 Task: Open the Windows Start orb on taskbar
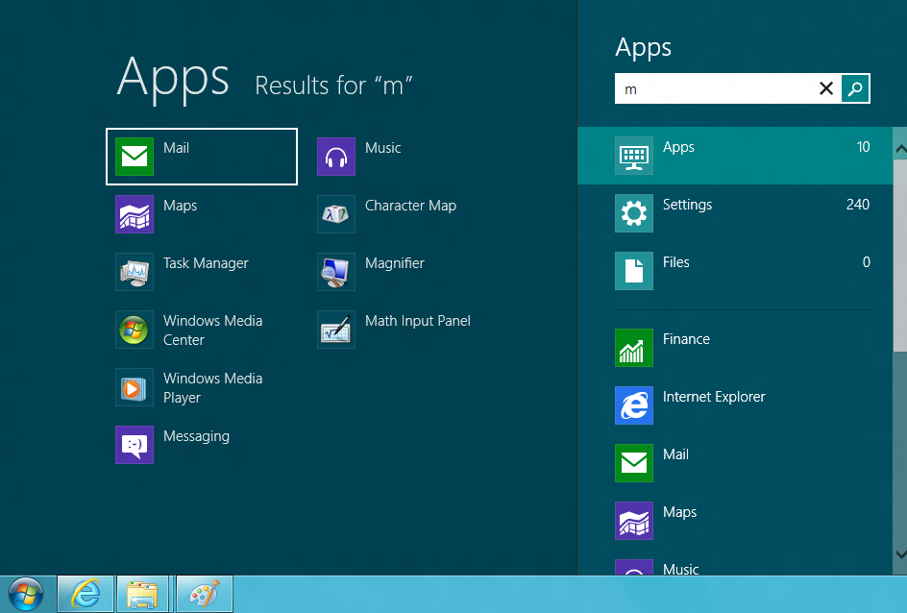[26, 594]
